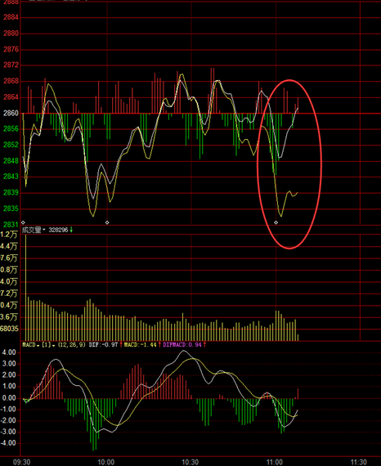Image resolution: width=381 pixels, height=466 pixels.
Task: Click the red oval annotation outline
Action: [321, 164]
